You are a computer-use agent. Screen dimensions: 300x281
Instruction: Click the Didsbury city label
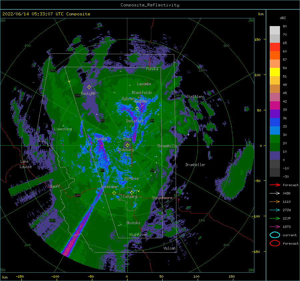126,150
